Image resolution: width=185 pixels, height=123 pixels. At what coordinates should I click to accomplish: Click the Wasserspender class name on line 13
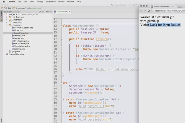83,26
